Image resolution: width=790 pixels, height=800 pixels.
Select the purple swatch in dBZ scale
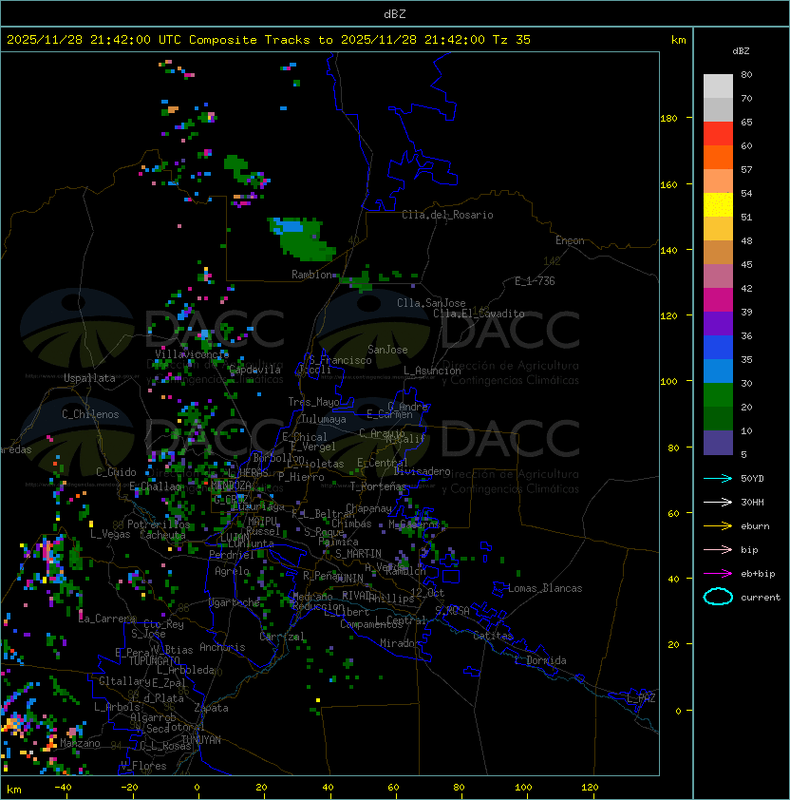(x=718, y=324)
